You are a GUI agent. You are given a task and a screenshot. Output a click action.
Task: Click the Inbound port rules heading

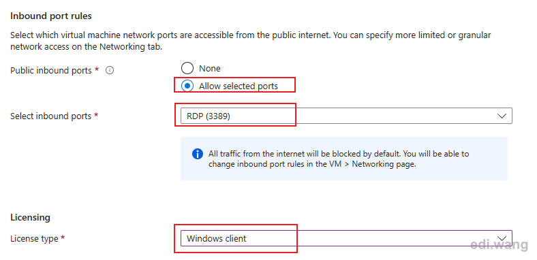click(51, 16)
